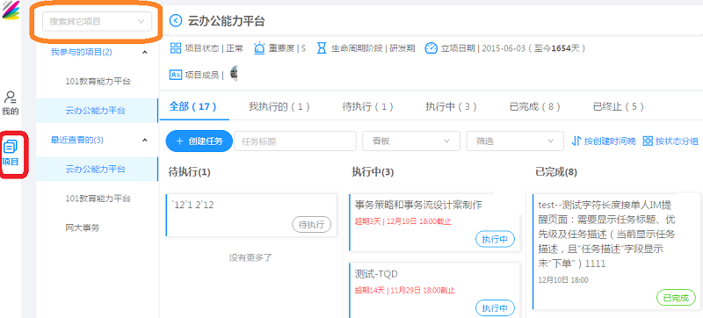The image size is (703, 318).
Task: Select 101教育能力平台 under 我参与的项目
Action: click(98, 82)
